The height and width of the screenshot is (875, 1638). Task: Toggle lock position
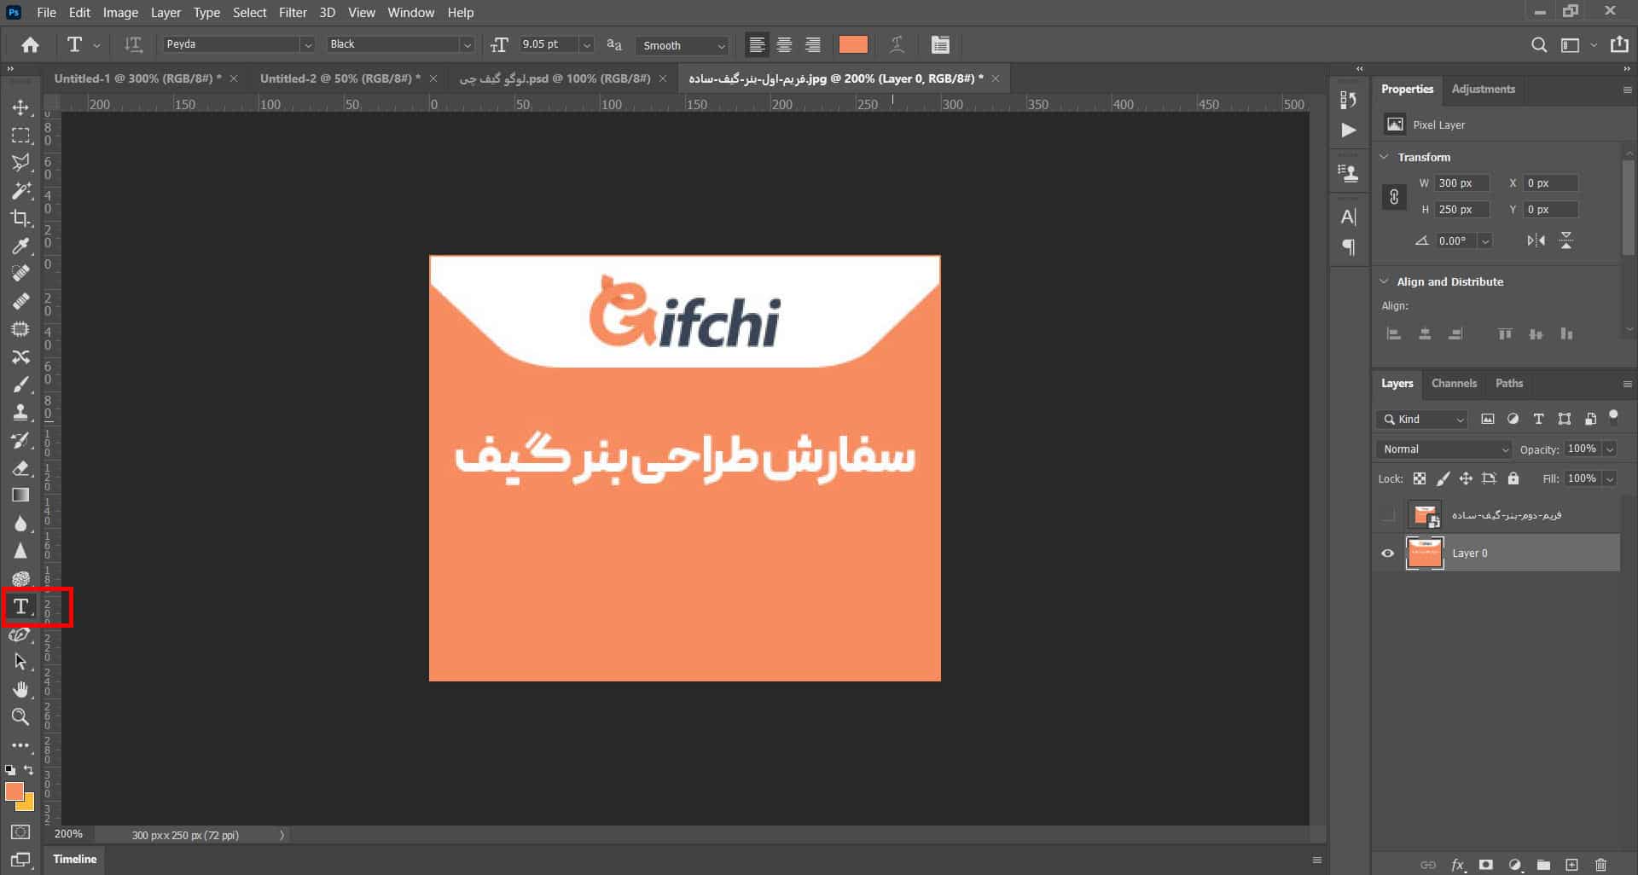pos(1466,478)
